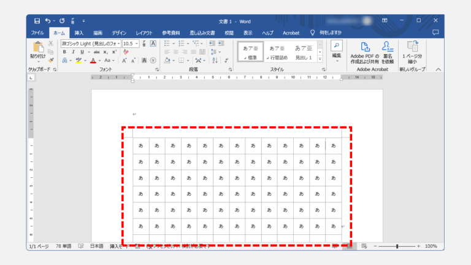Toggle strikethrough (abc) formatting
Screen dimensions: 471x265
coord(97,52)
